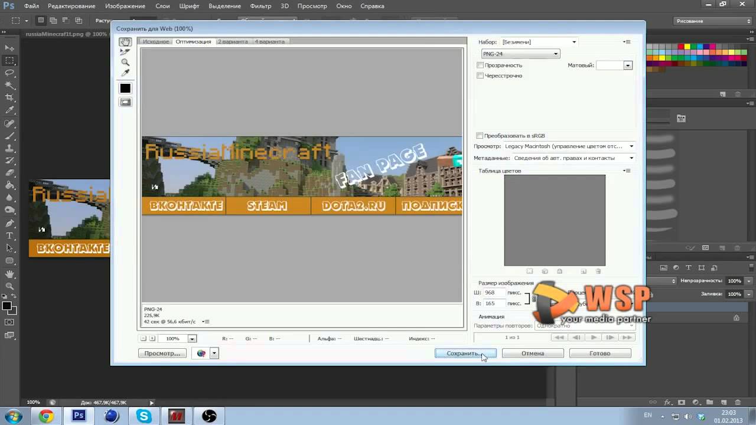Screen dimensions: 756x425
Task: Click the width field showing 968
Action: [494, 293]
